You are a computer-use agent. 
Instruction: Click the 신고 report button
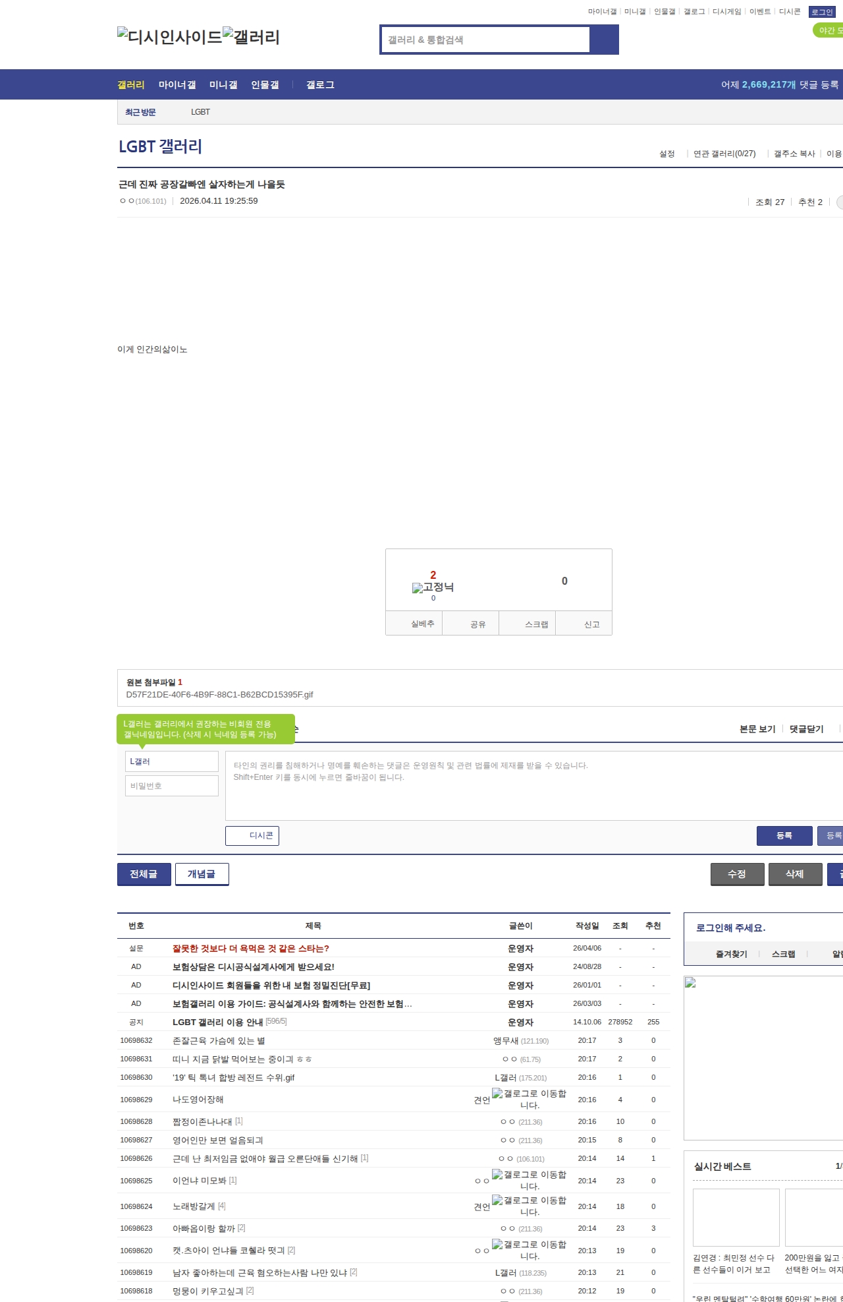click(584, 624)
